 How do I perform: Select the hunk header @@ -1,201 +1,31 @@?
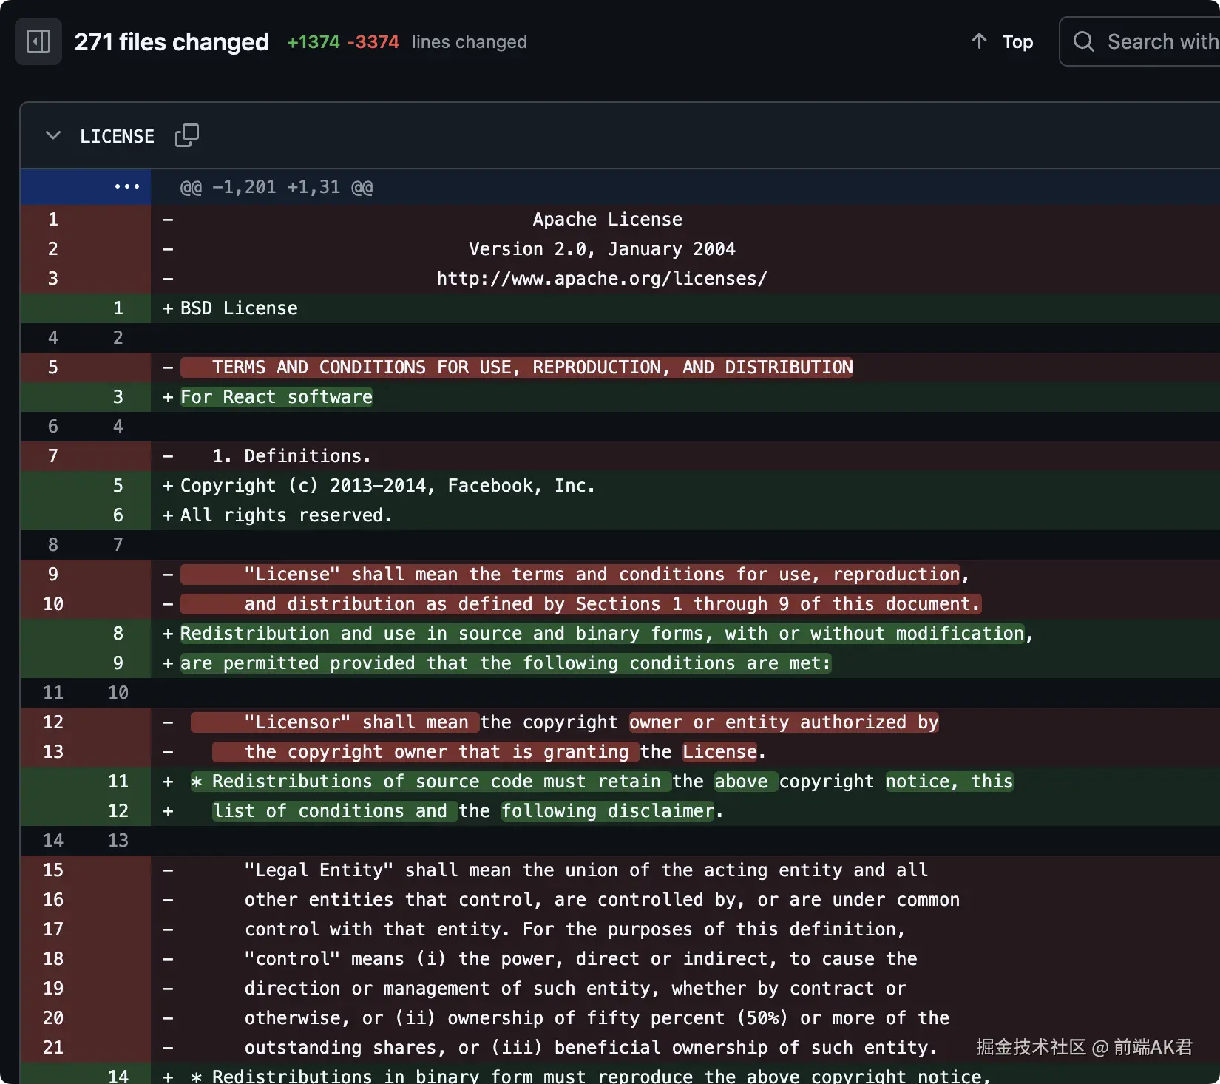point(277,187)
